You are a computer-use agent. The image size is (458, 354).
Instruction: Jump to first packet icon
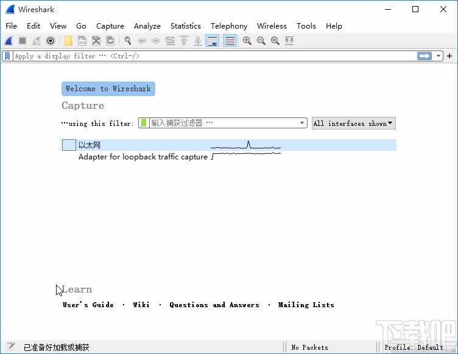(184, 41)
